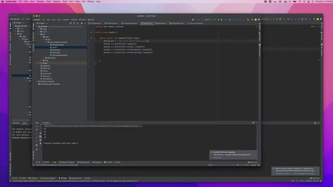Select PrintArray class in project tree

(x=55, y=50)
